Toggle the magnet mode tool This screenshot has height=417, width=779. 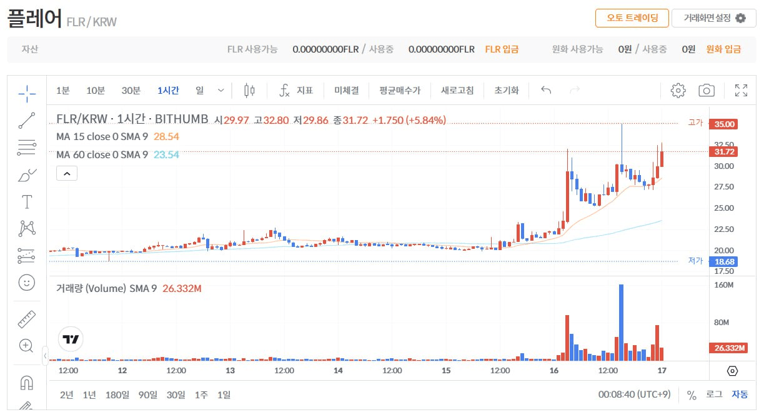[x=27, y=383]
